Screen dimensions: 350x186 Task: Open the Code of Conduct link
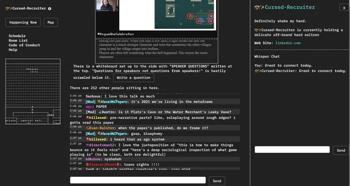pos(24,45)
